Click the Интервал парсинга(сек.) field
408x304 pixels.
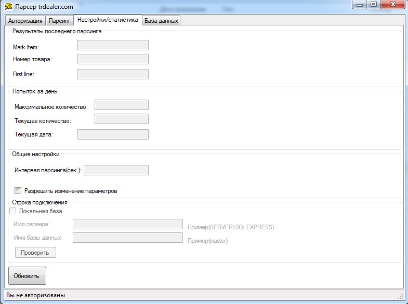tap(116, 170)
